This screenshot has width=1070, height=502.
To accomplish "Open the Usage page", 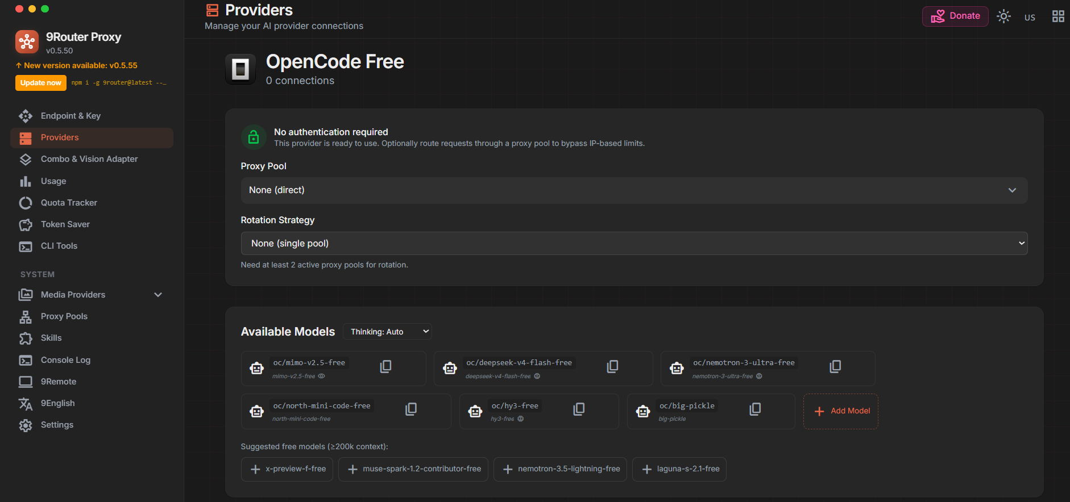I will tap(92, 181).
